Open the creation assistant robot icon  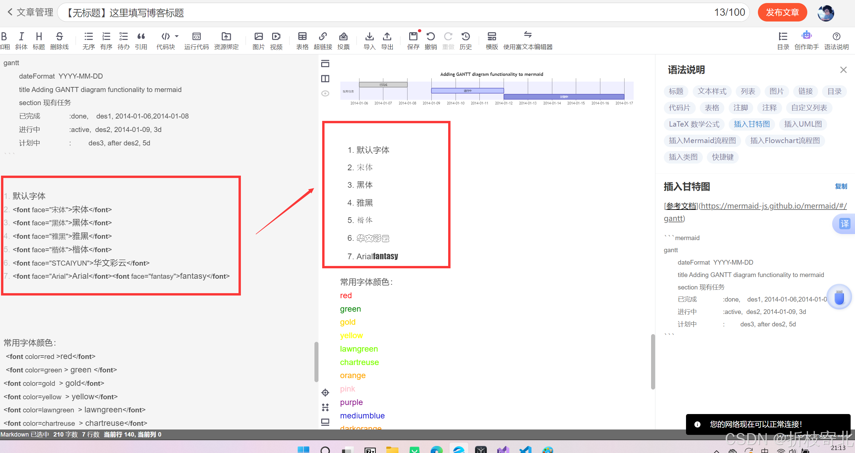pos(806,36)
